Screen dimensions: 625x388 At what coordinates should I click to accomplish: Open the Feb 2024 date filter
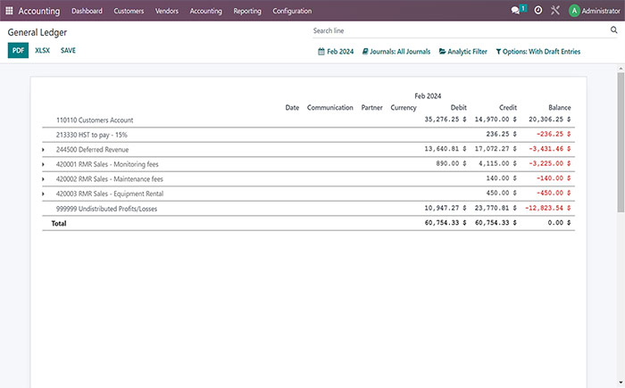(x=336, y=52)
